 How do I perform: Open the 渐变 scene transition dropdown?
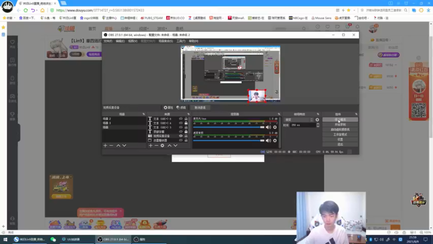click(299, 120)
